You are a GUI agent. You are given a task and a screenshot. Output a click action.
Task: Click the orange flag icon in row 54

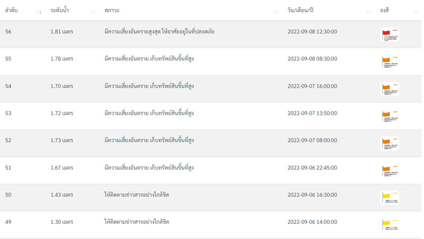[x=390, y=89]
